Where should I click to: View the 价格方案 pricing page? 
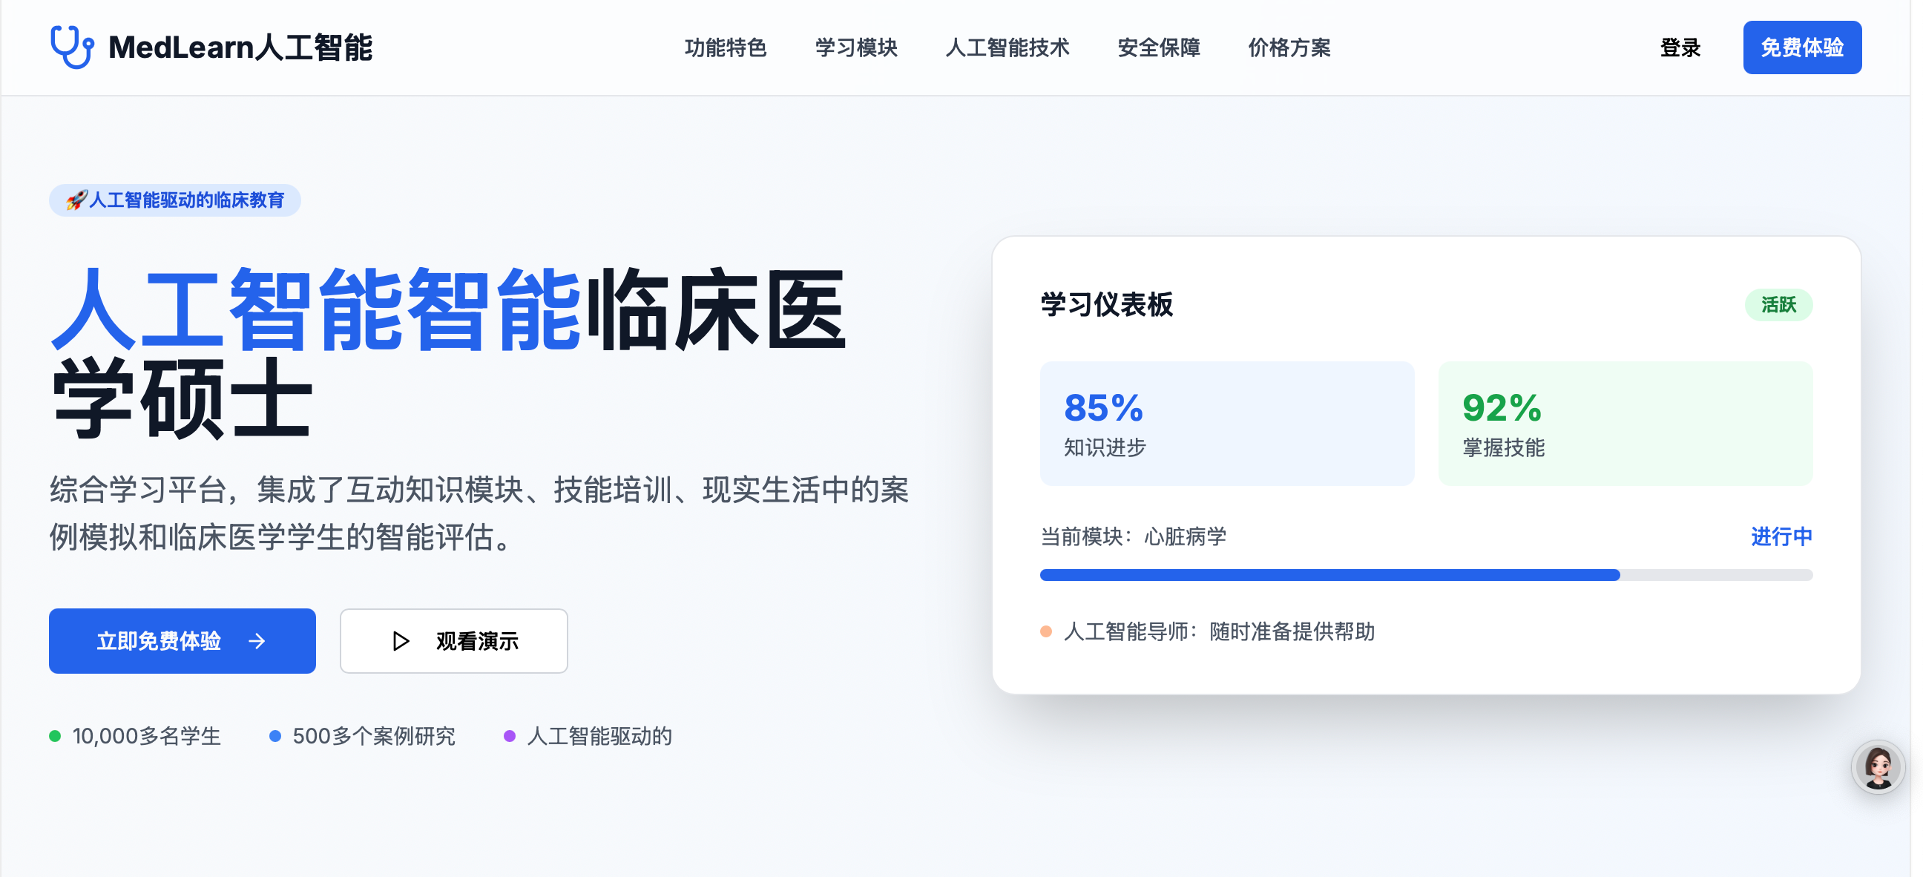(x=1289, y=47)
